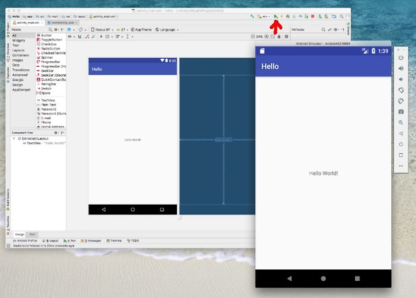Open the Android Profiler tool window
The image size is (416, 298).
25,241
